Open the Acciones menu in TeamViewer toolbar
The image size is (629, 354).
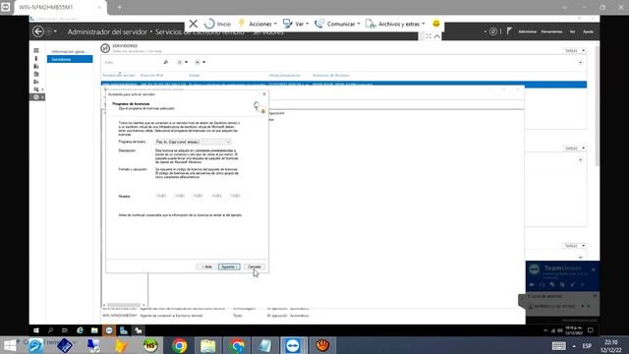tap(257, 24)
